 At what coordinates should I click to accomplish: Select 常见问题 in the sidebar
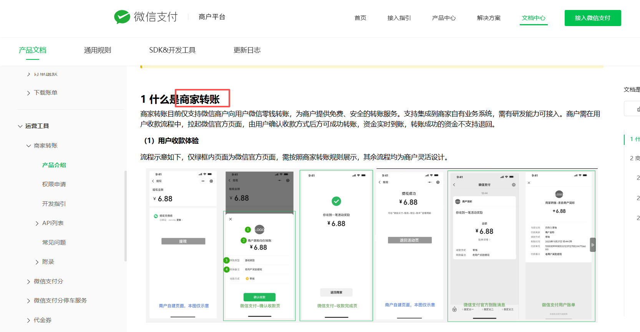pyautogui.click(x=54, y=243)
